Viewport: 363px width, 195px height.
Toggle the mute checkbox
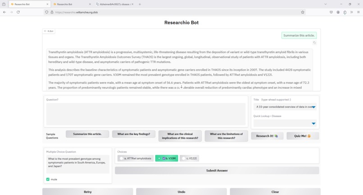click(x=48, y=179)
